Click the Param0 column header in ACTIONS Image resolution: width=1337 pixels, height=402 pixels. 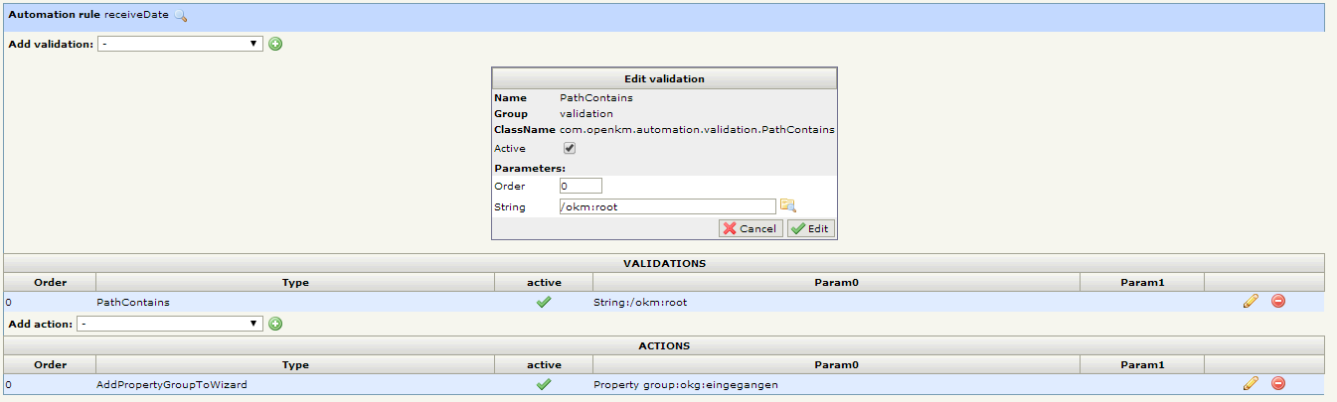click(x=836, y=364)
